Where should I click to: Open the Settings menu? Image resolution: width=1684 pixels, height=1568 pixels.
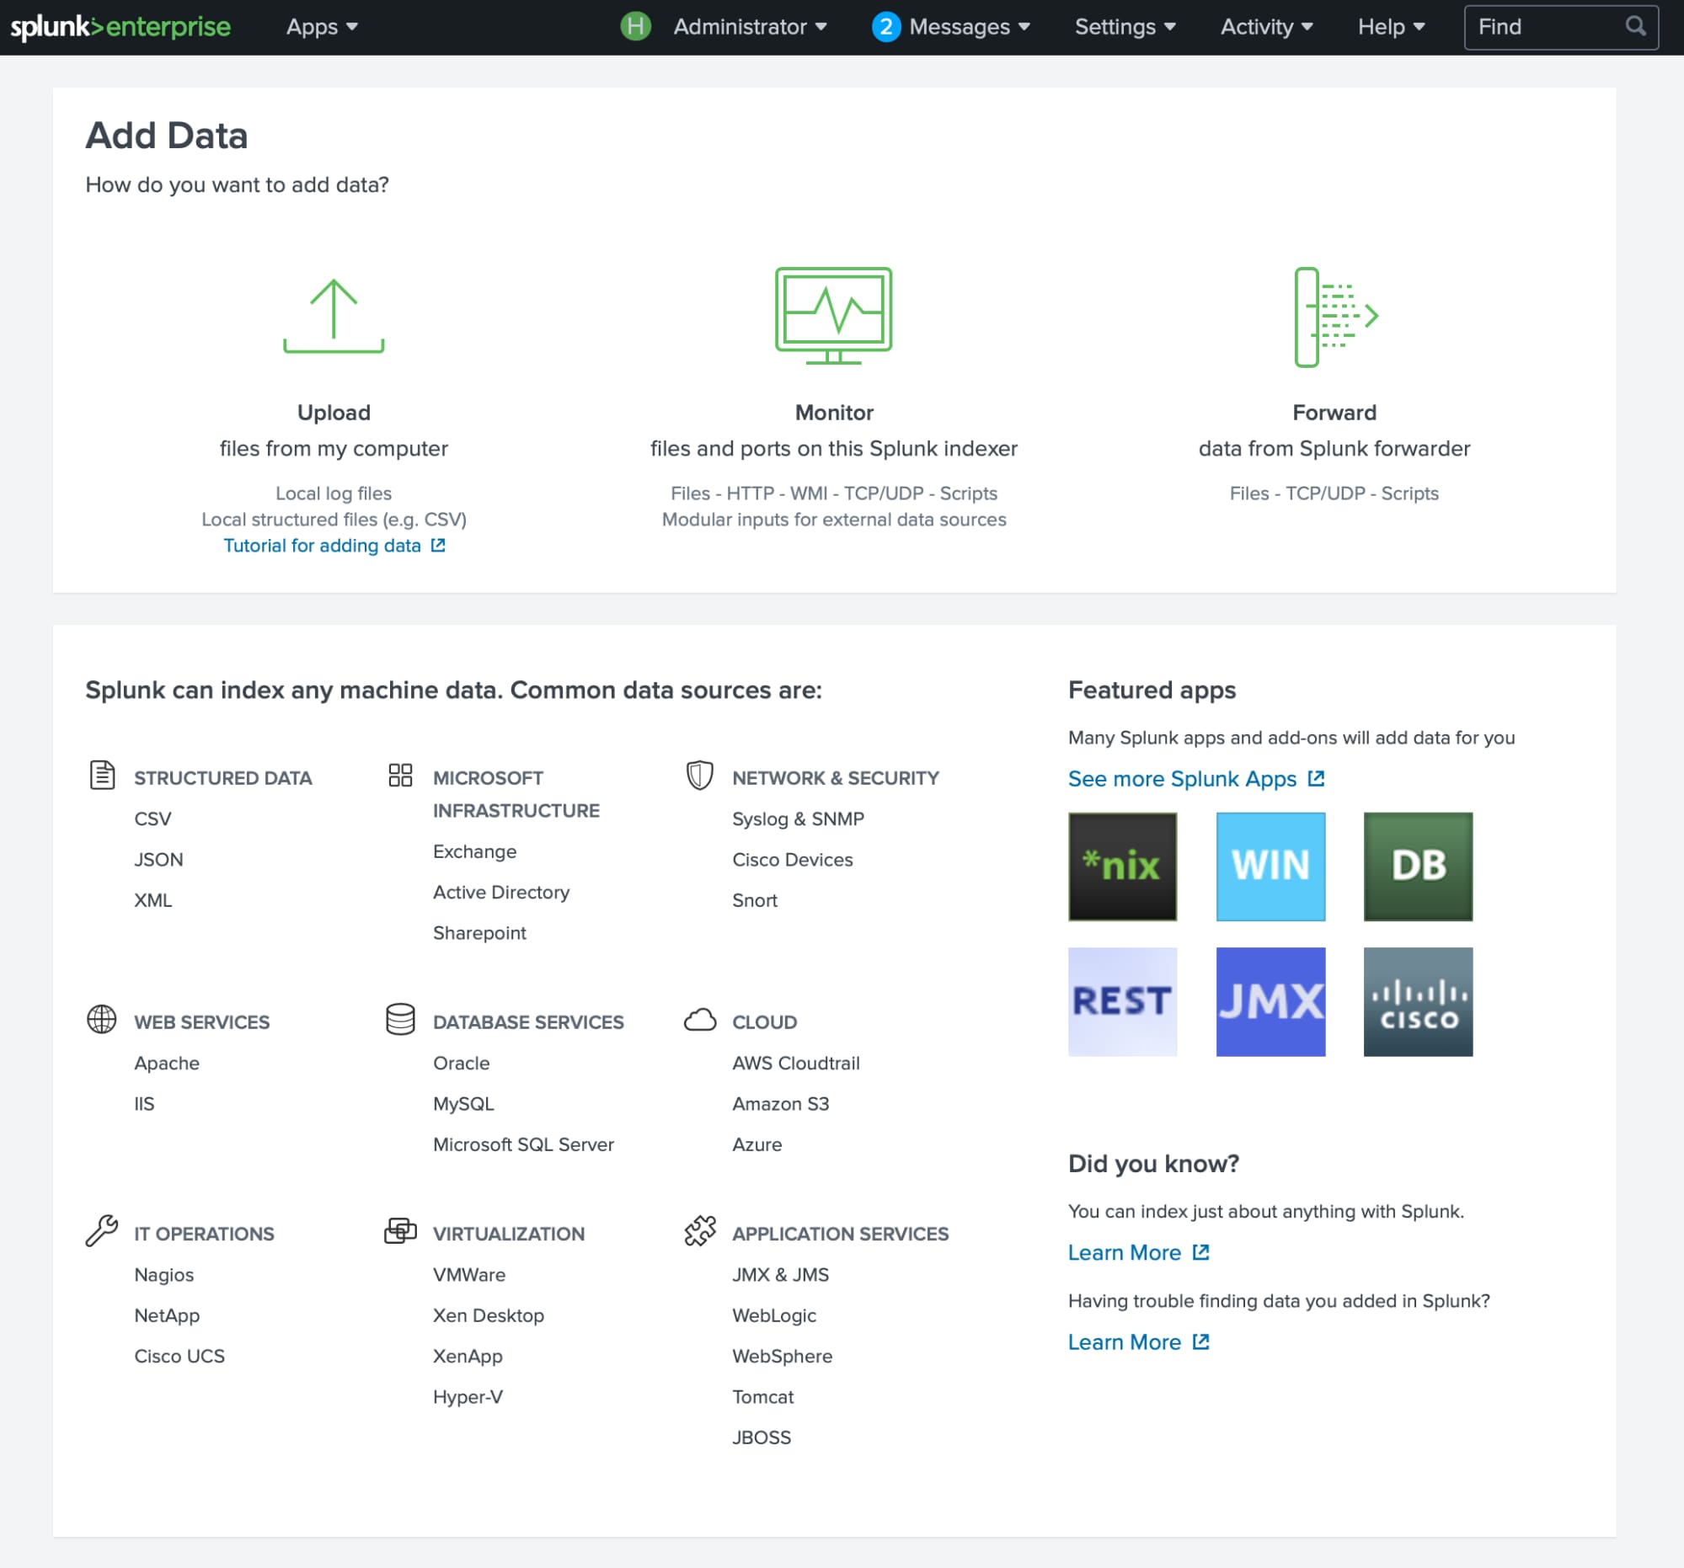pos(1124,27)
